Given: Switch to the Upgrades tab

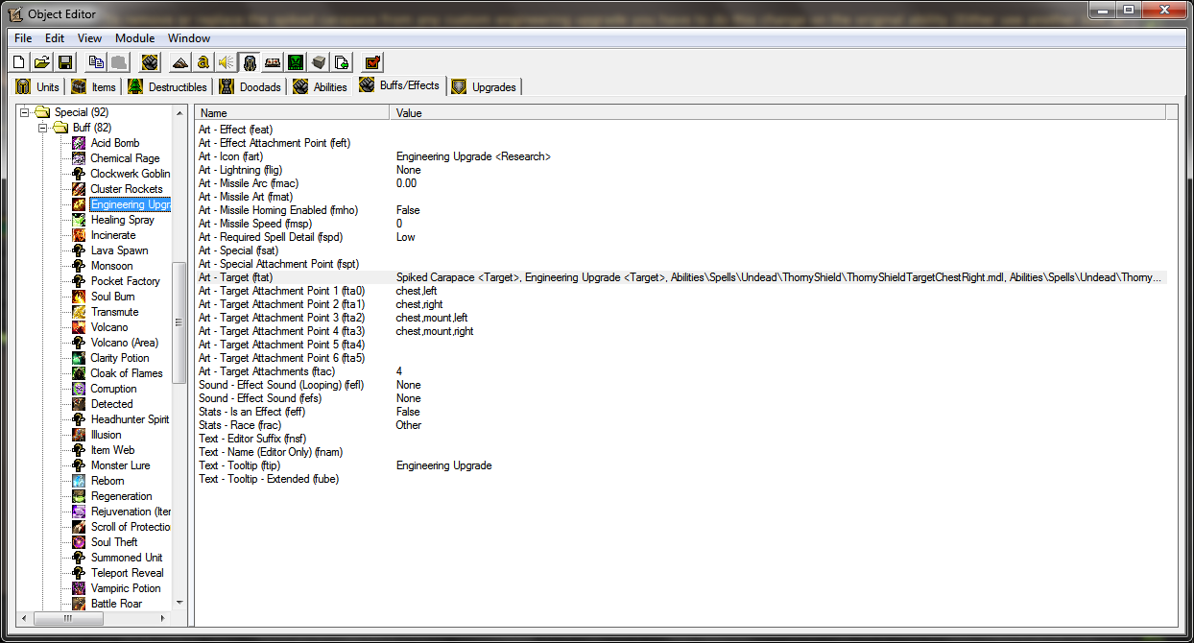Looking at the screenshot, I should pos(485,87).
